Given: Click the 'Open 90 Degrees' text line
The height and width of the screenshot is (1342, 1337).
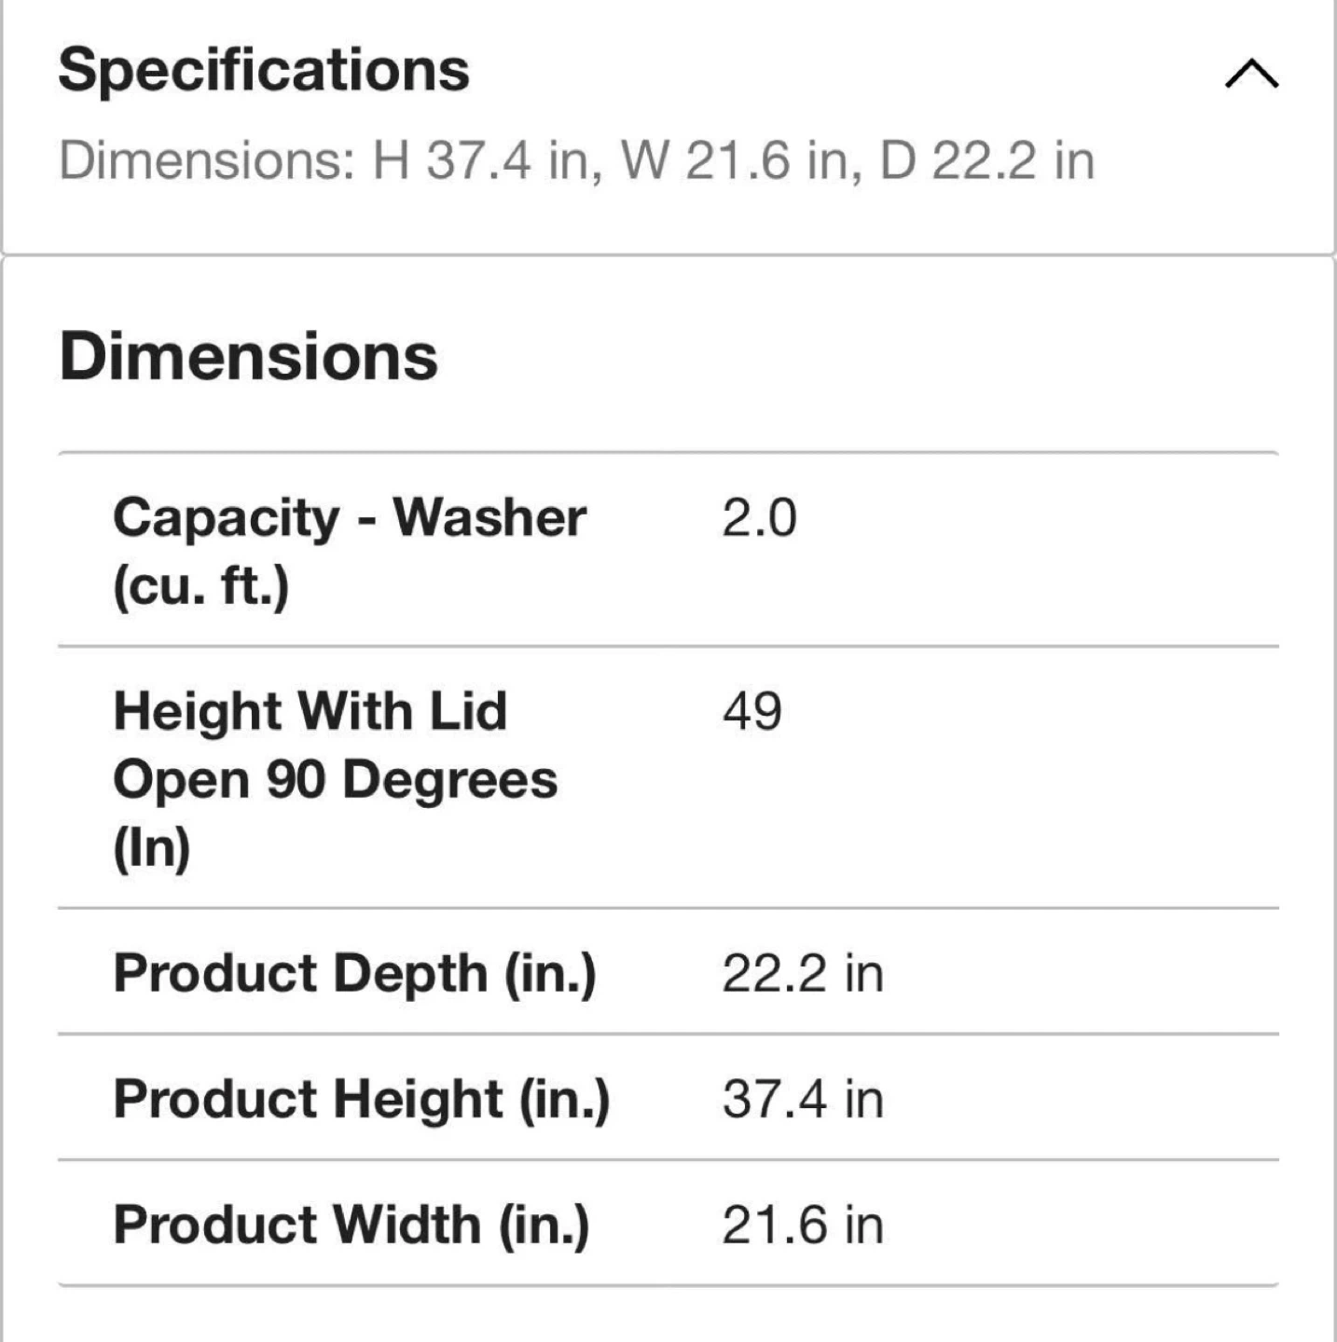Looking at the screenshot, I should pyautogui.click(x=335, y=779).
